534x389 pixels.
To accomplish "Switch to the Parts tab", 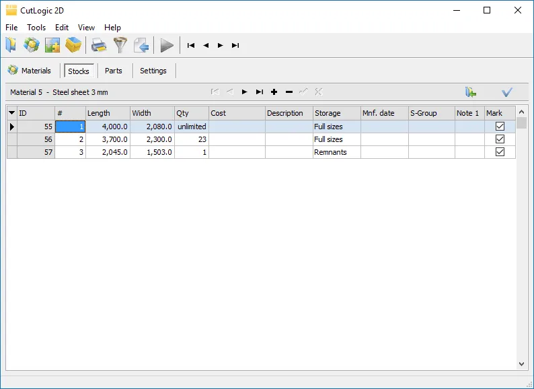I will click(114, 71).
